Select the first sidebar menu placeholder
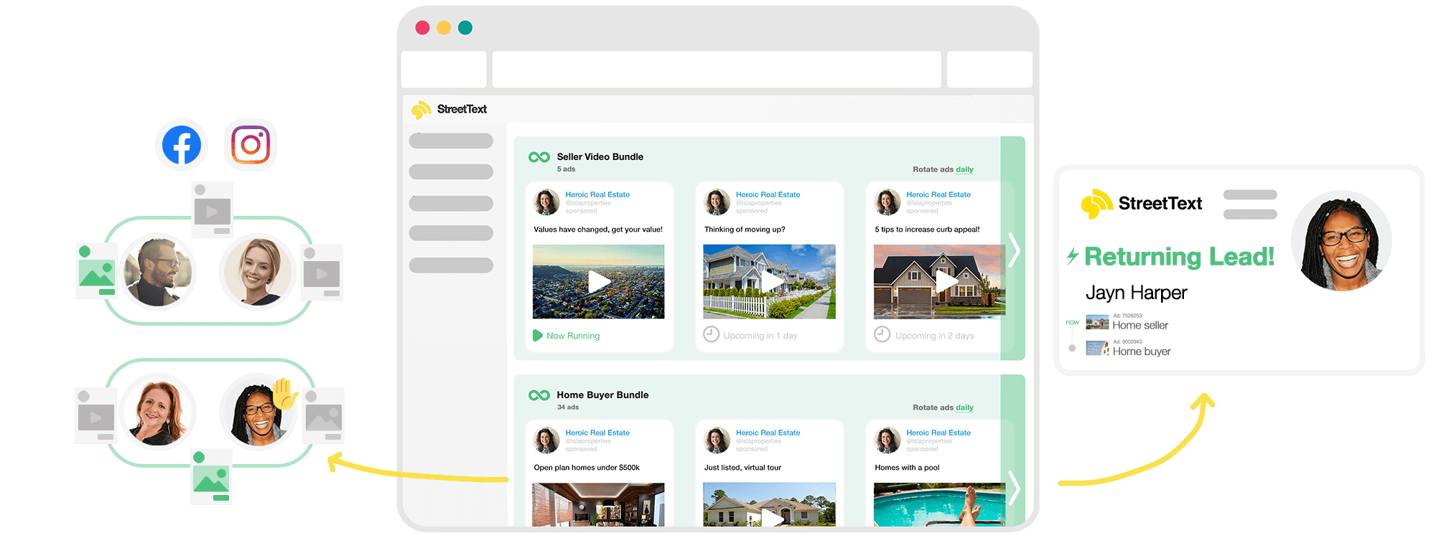Viewport: 1436px width, 538px height. pyautogui.click(x=451, y=141)
